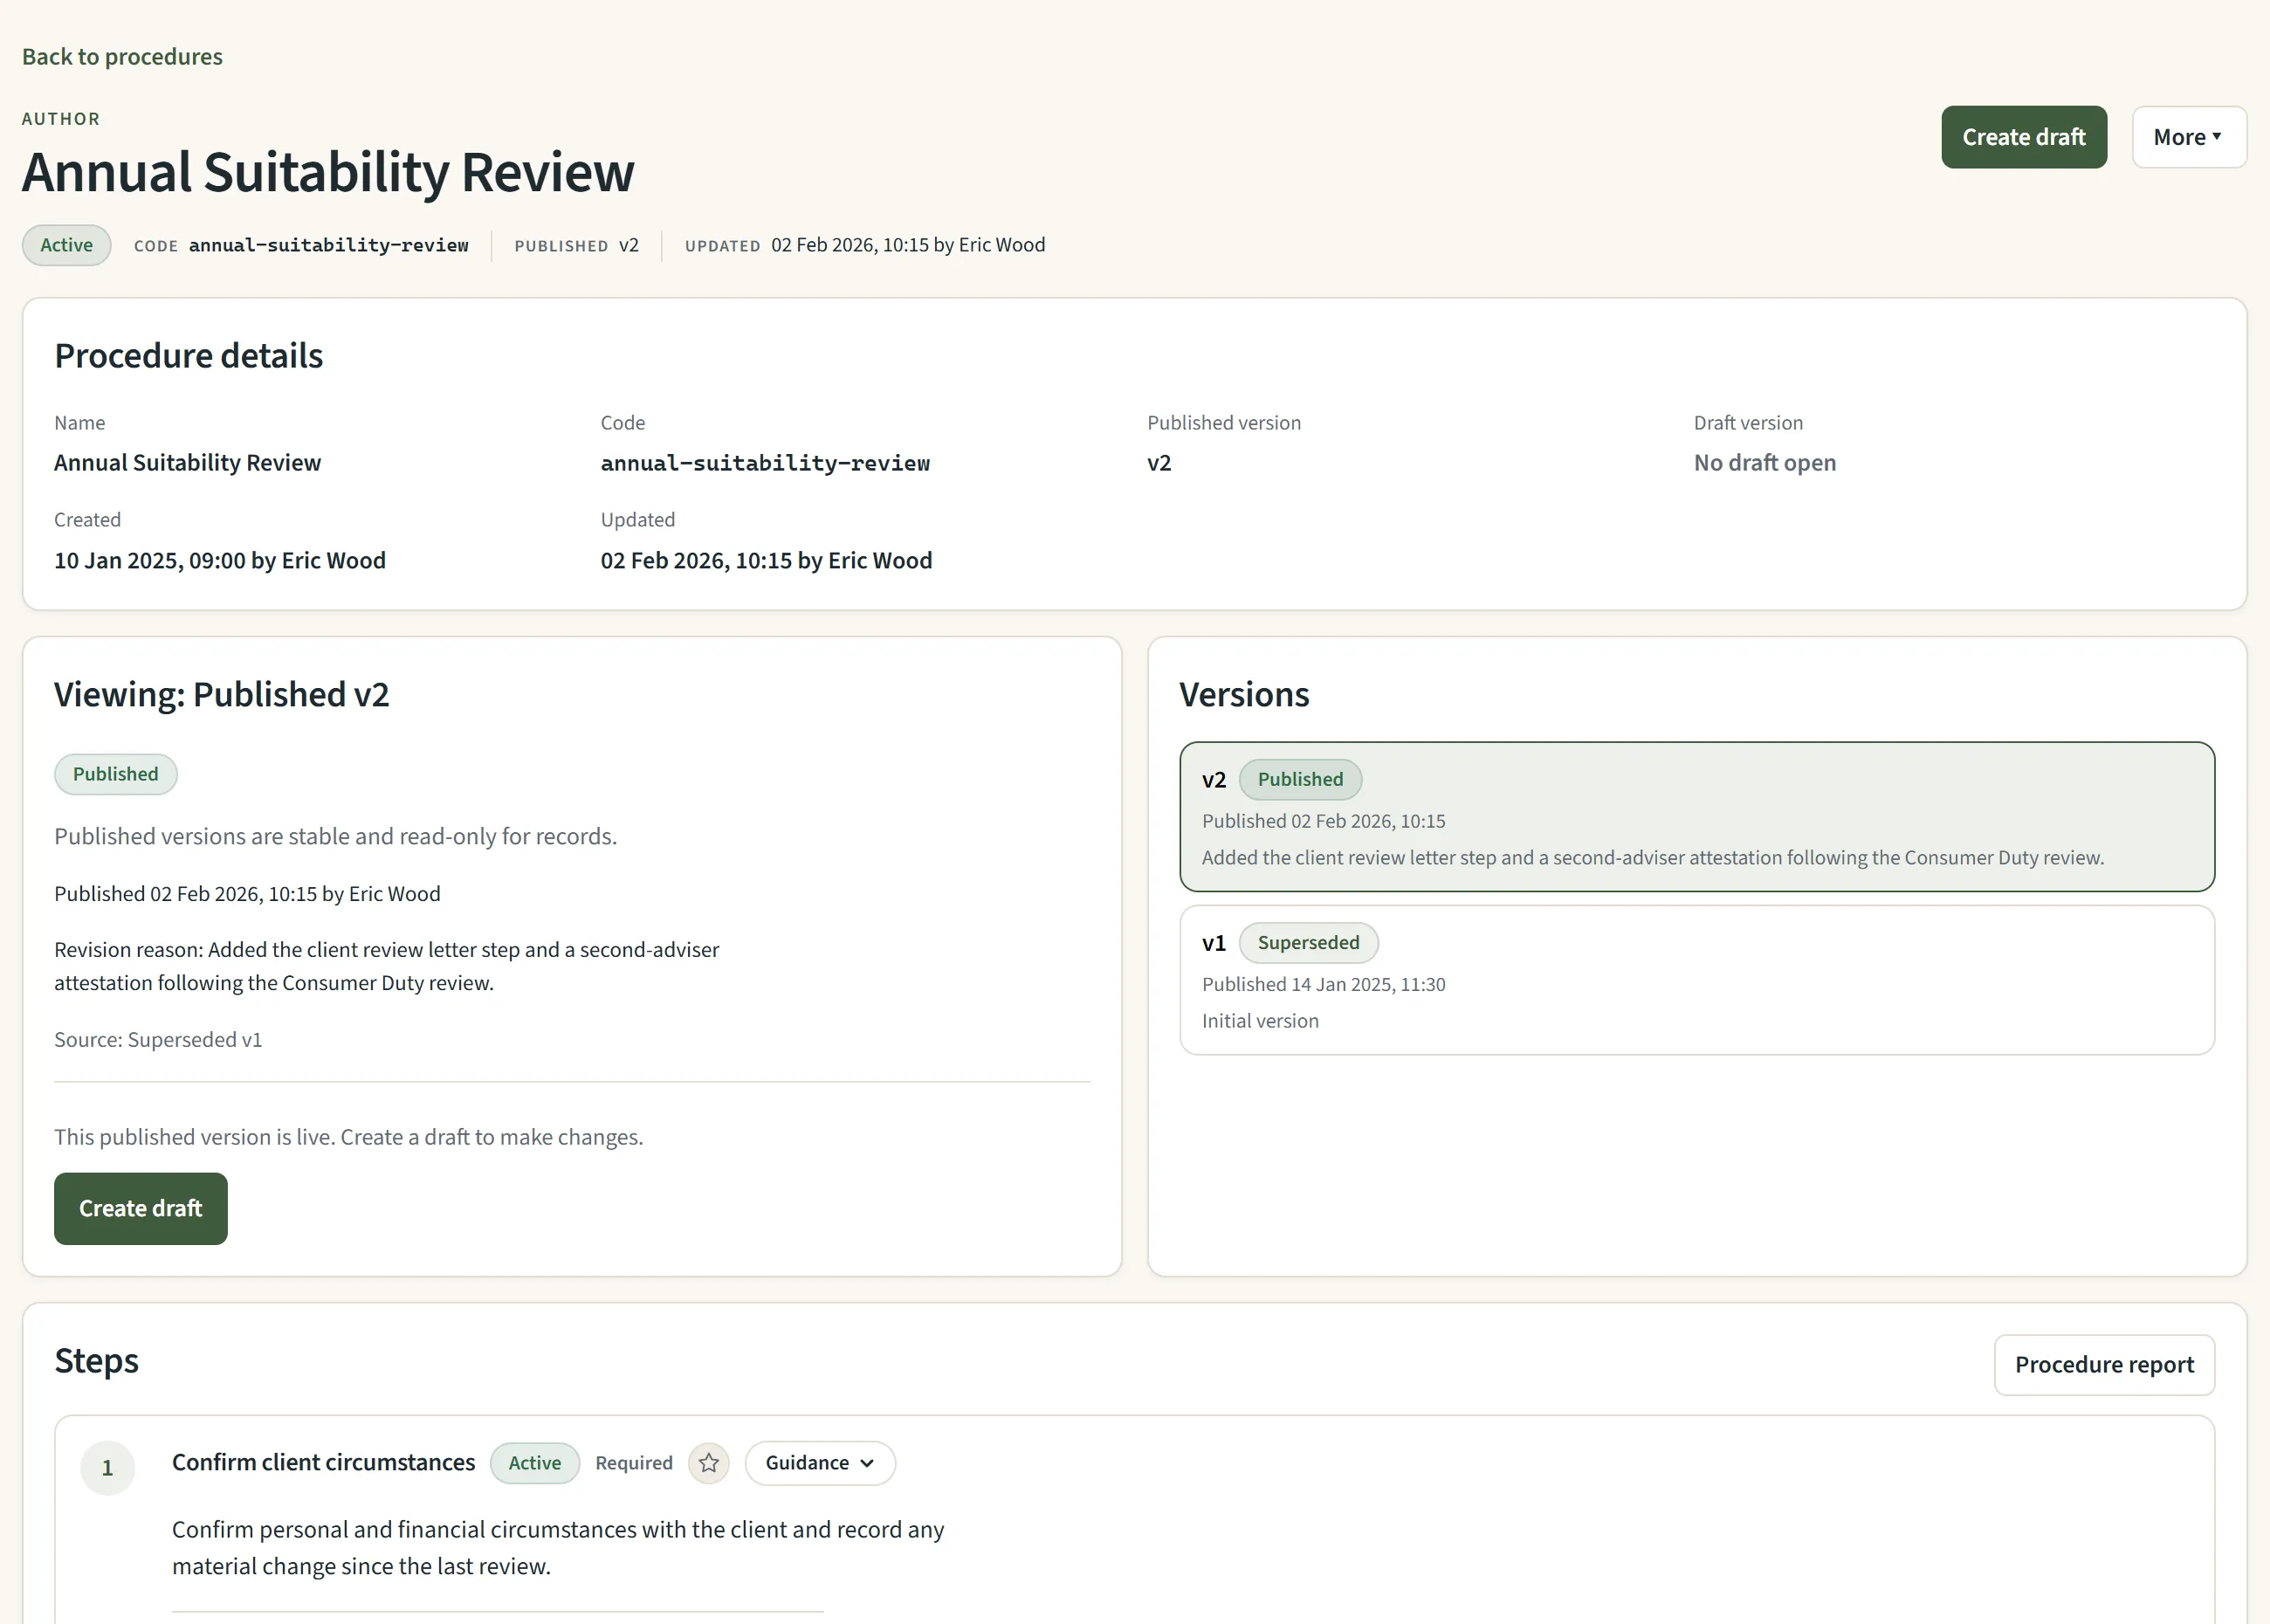
Task: Click the Active badge on step 1
Action: click(x=535, y=1463)
